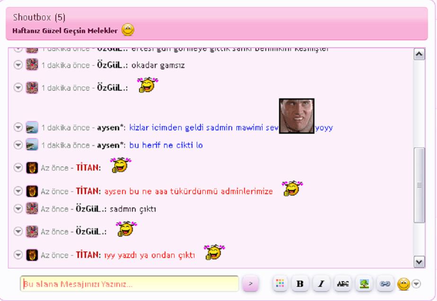Viewport: 437px width, 301px height.
Task: Click ÖzGüL avatar beside 'sadmın çıktı'
Action: [x=32, y=209]
